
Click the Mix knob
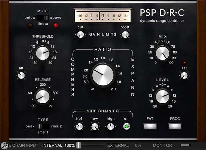pos(162,53)
